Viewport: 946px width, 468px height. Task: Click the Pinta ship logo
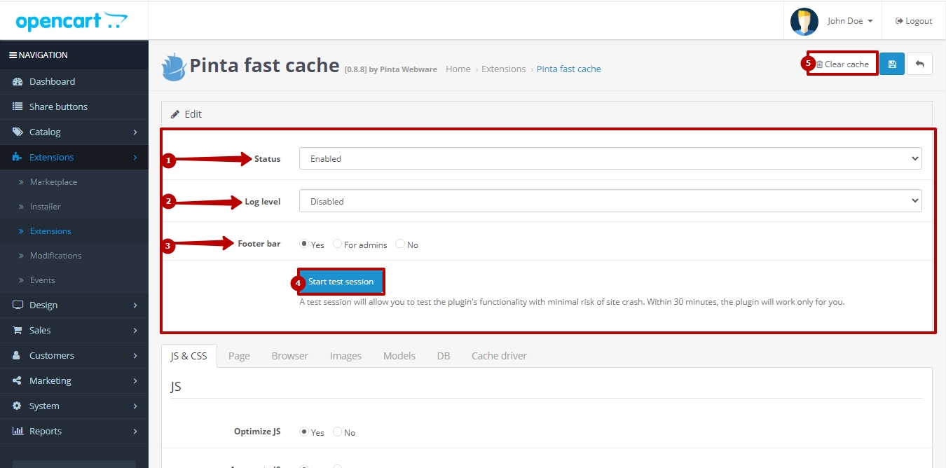pyautogui.click(x=174, y=67)
